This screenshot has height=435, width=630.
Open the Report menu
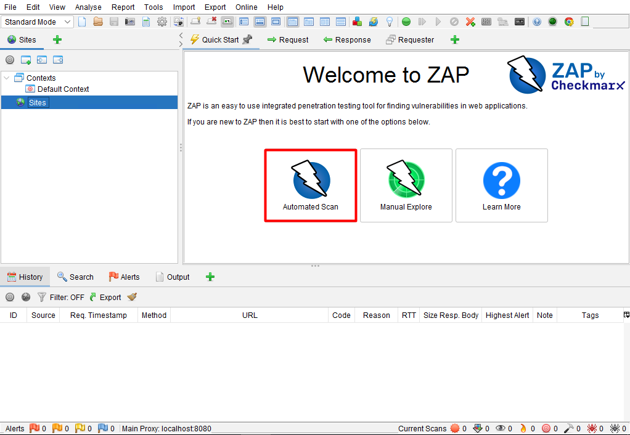pos(123,7)
